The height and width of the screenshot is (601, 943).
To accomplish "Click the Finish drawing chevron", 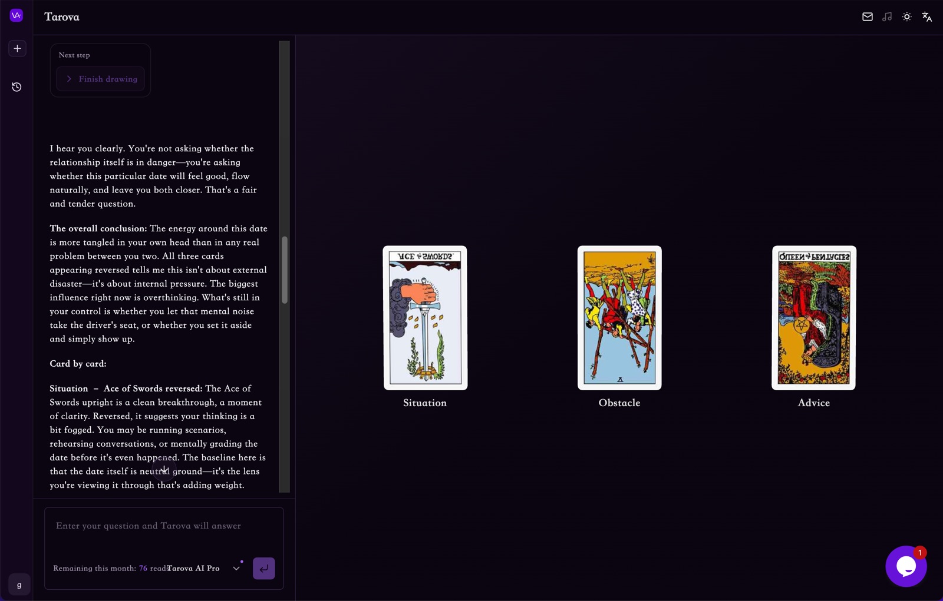I will (69, 79).
